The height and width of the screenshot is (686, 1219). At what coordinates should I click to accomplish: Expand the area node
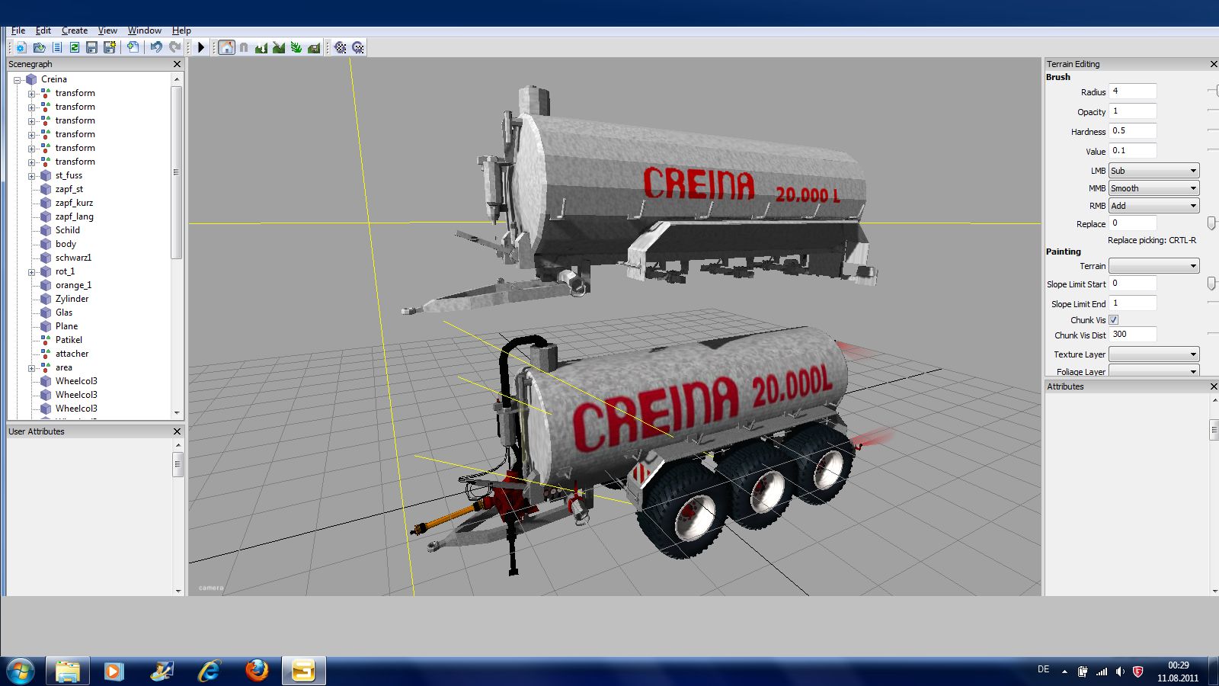(x=32, y=368)
